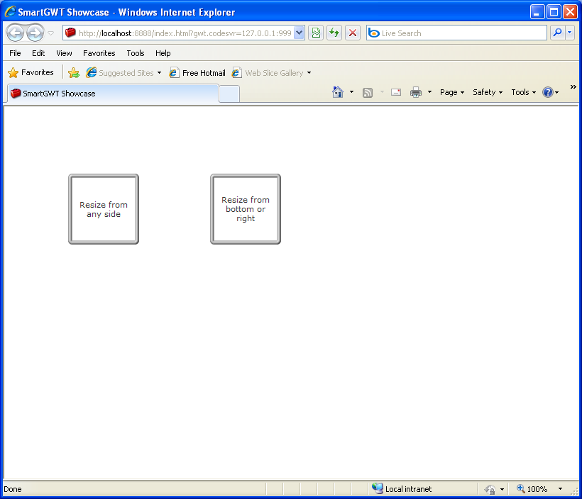Expand zoom level dropdown arrow

coord(560,488)
